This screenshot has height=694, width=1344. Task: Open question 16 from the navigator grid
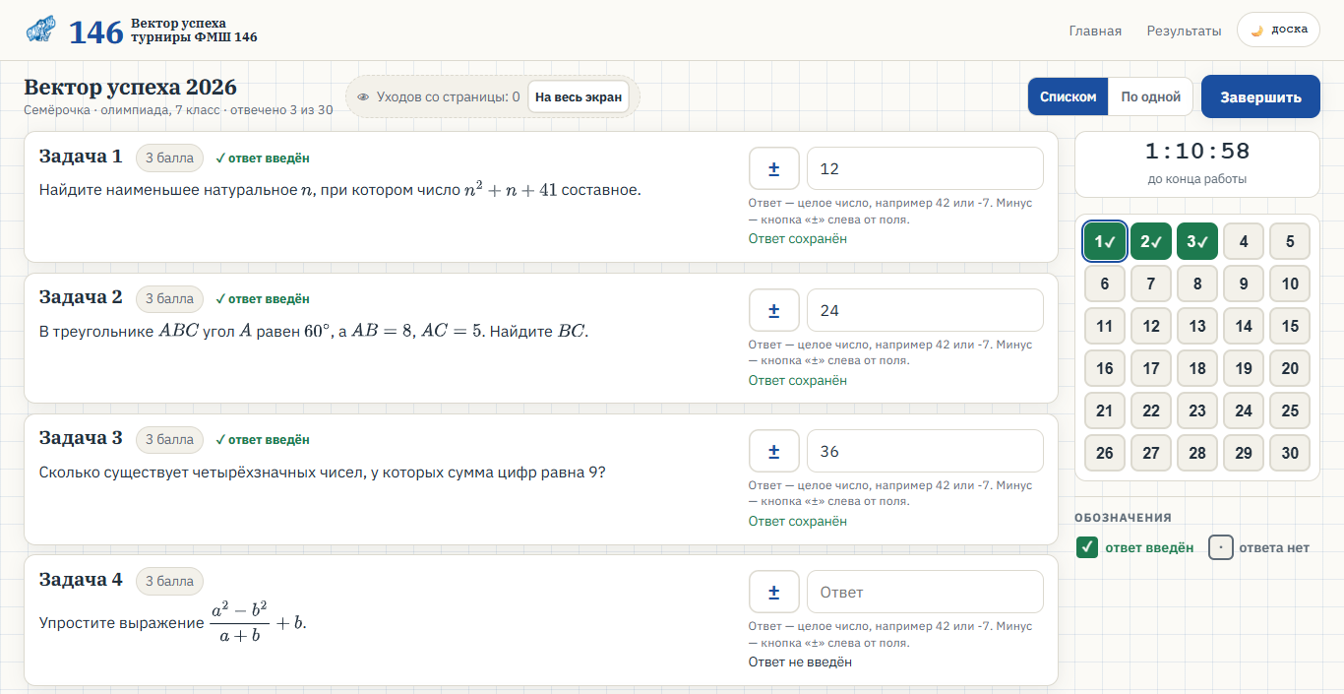point(1105,368)
